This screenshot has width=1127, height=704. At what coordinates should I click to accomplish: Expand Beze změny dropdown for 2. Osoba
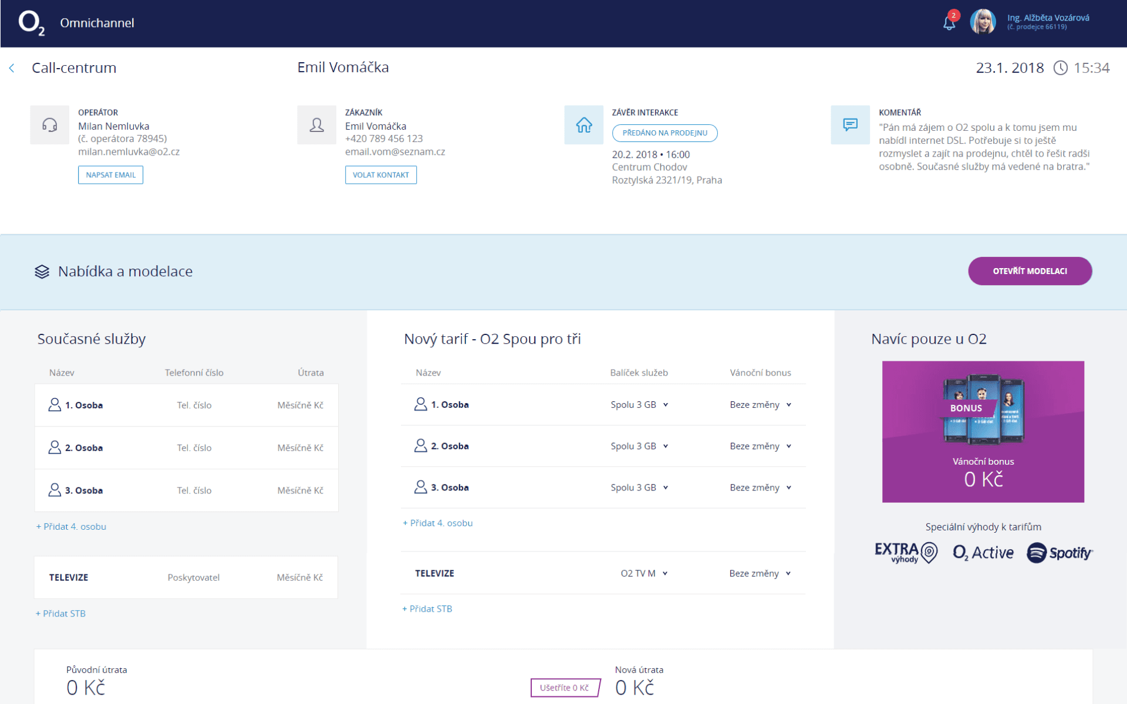(760, 446)
